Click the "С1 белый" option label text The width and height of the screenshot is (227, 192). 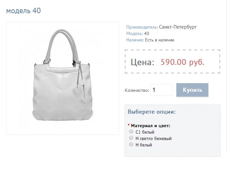(145, 132)
